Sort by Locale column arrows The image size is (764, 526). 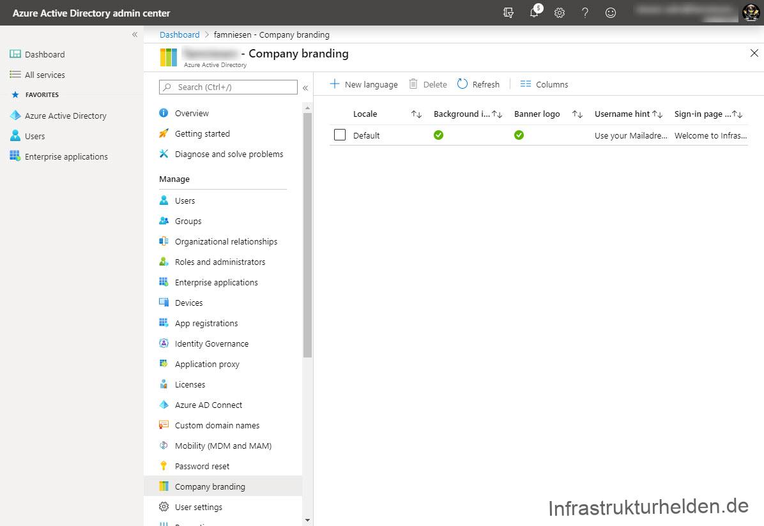(416, 114)
